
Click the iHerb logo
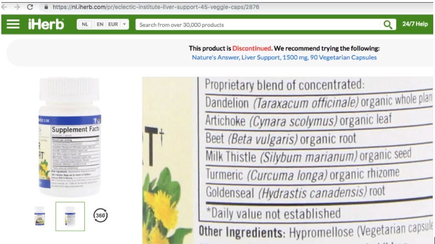[x=46, y=25]
